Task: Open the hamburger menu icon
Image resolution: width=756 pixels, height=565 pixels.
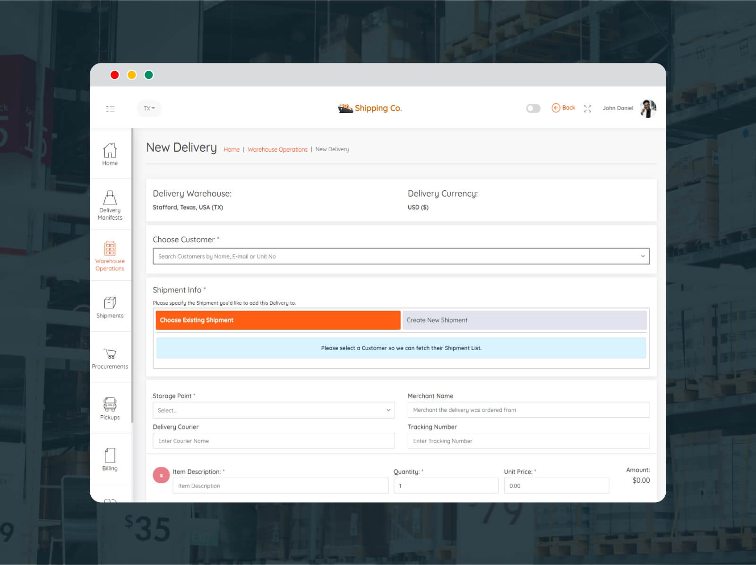Action: (110, 109)
